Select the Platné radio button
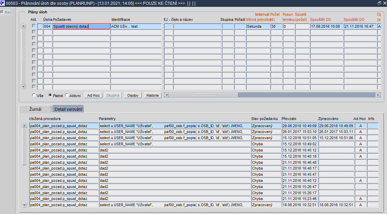The image size is (387, 214). click(x=50, y=95)
